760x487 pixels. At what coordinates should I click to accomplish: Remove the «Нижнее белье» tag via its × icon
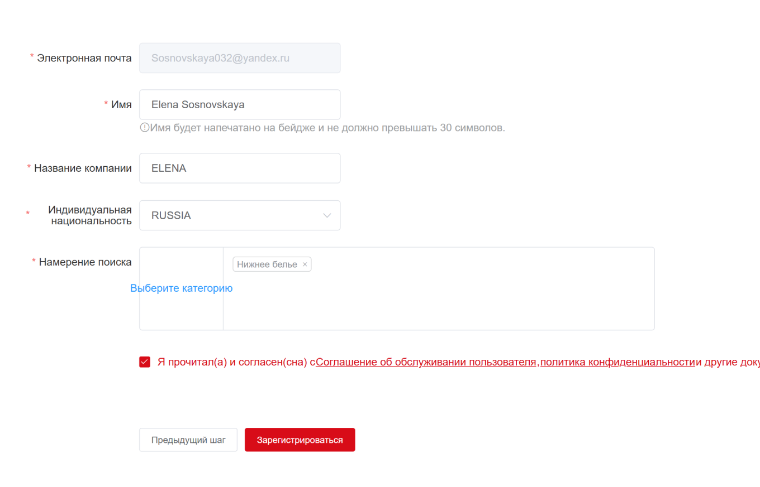pyautogui.click(x=305, y=264)
